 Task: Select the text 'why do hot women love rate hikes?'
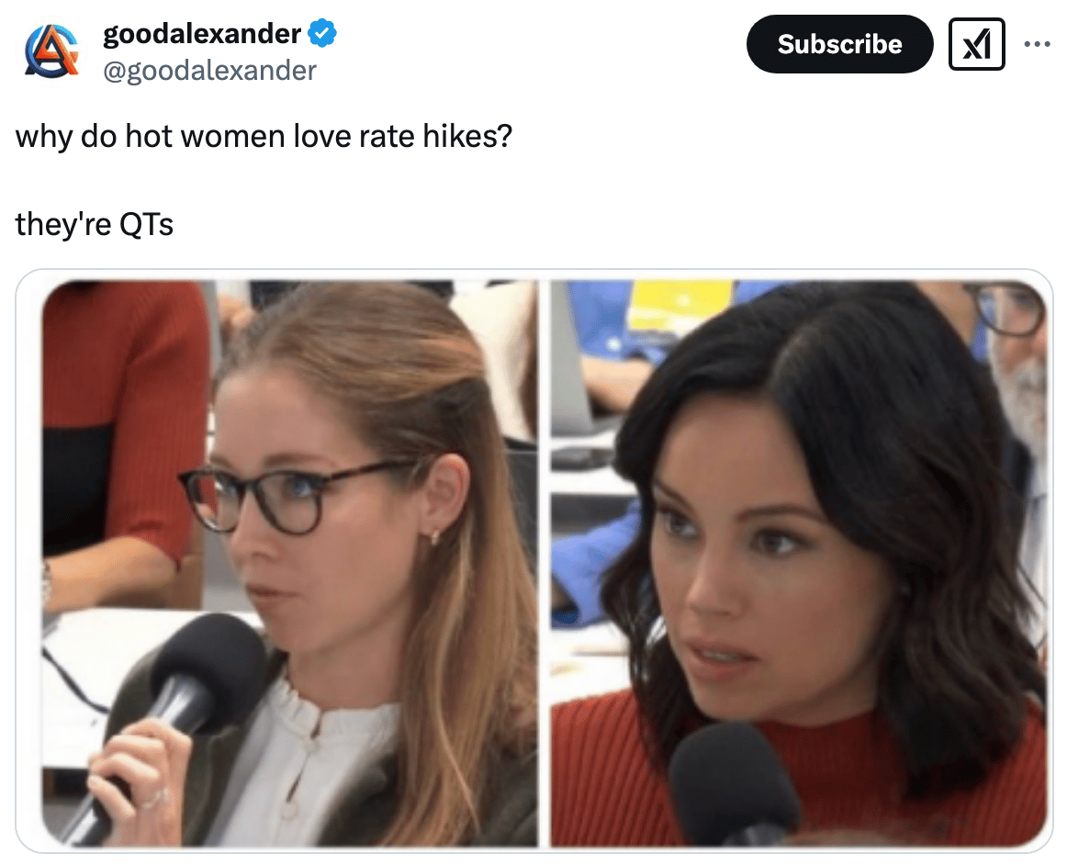tap(264, 135)
